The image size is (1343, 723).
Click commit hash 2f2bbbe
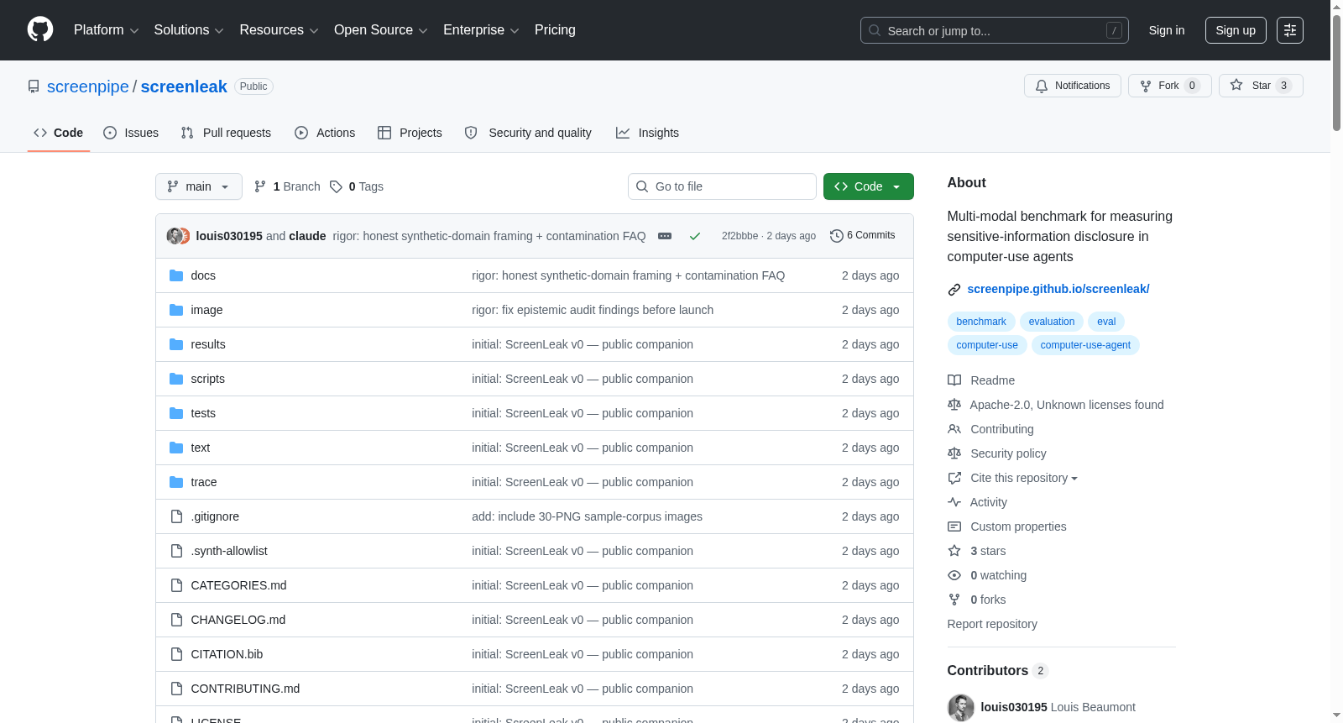[x=739, y=236]
